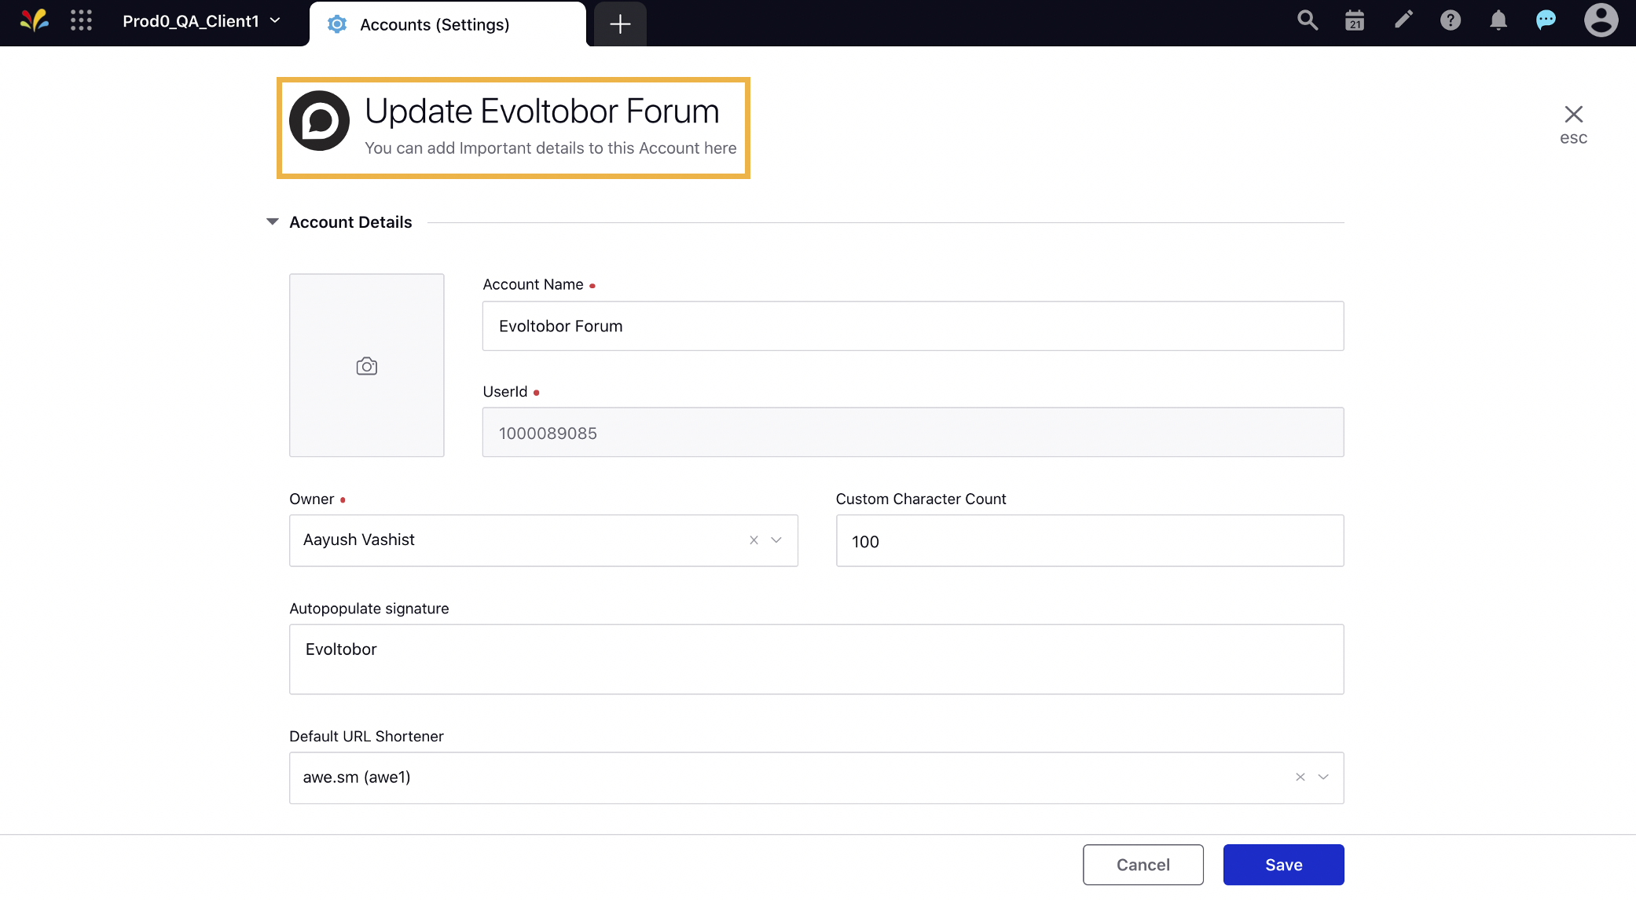Clear the Owner field with X icon
The height and width of the screenshot is (900, 1636).
[754, 540]
